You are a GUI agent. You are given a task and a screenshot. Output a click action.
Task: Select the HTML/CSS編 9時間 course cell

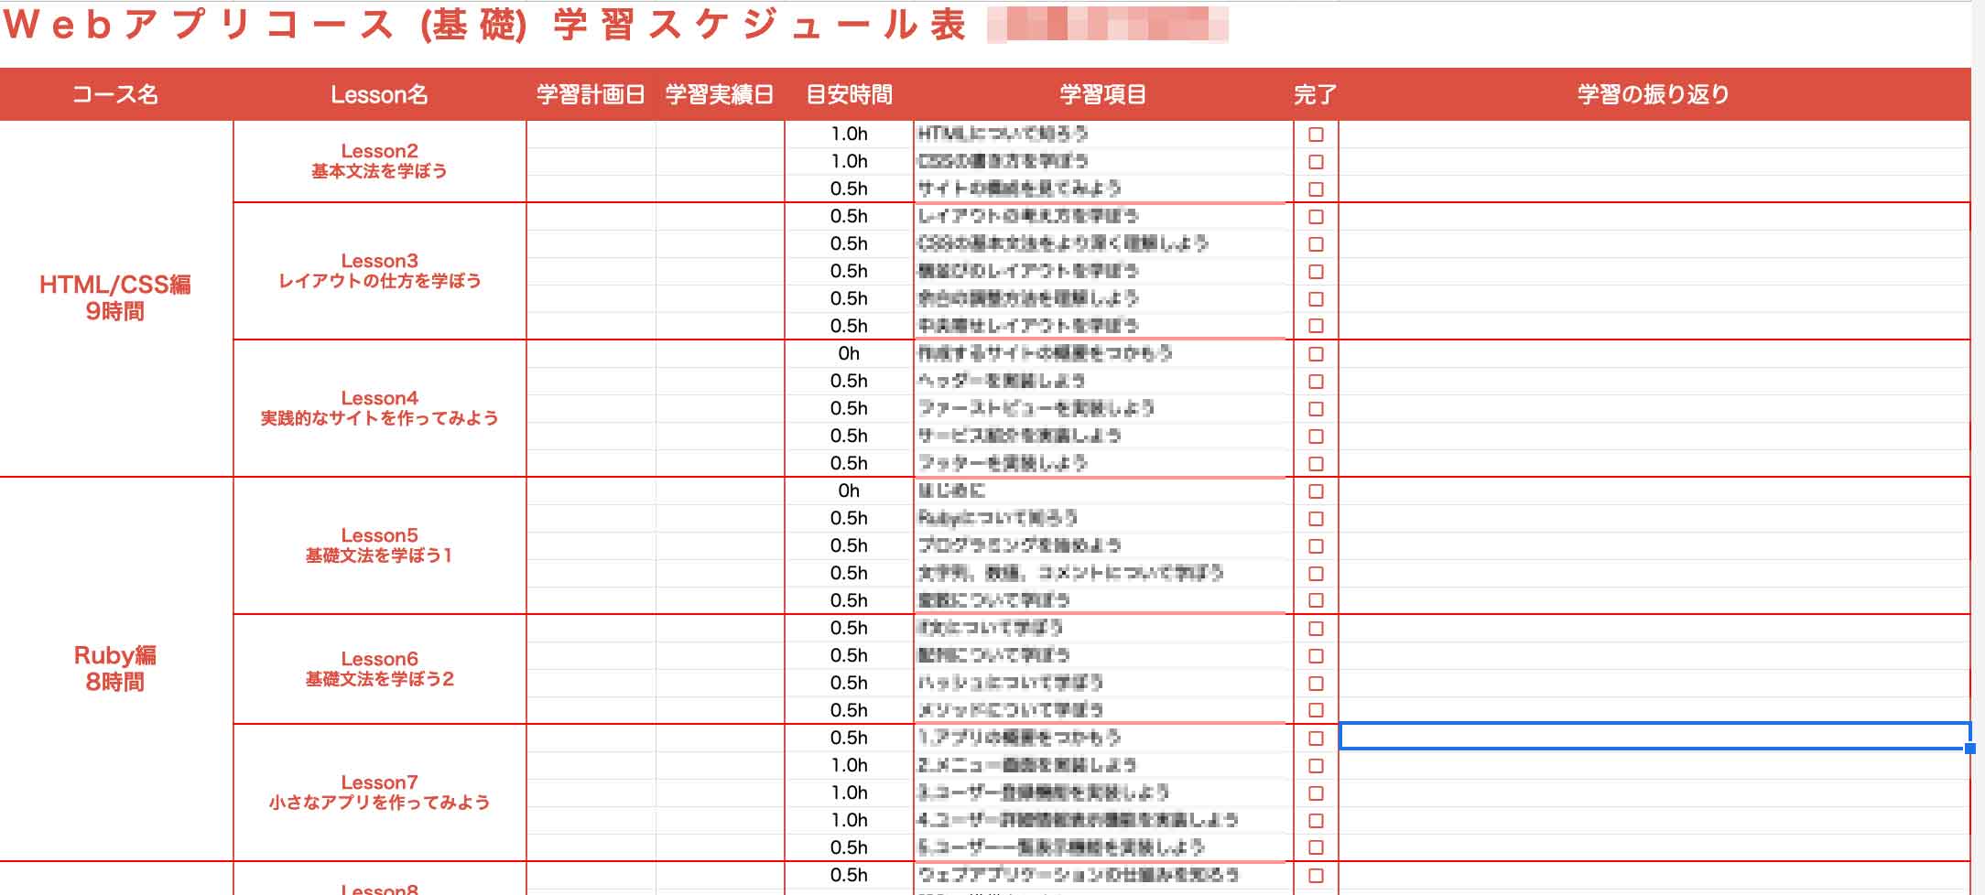point(116,298)
